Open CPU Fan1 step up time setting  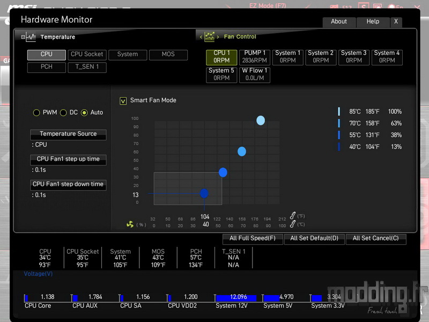pos(68,159)
